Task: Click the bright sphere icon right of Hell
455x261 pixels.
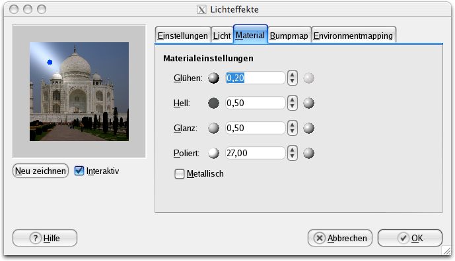Action: [x=308, y=103]
